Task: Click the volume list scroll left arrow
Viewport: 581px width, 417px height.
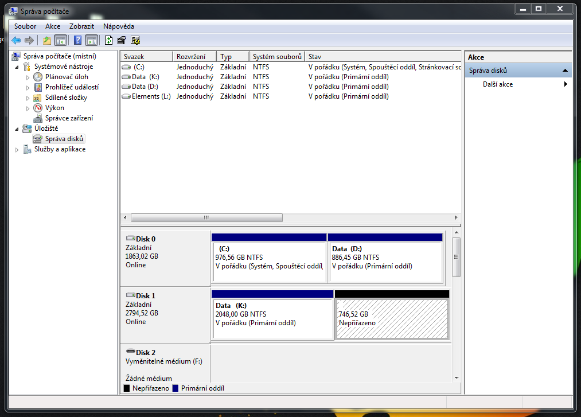Action: point(125,217)
